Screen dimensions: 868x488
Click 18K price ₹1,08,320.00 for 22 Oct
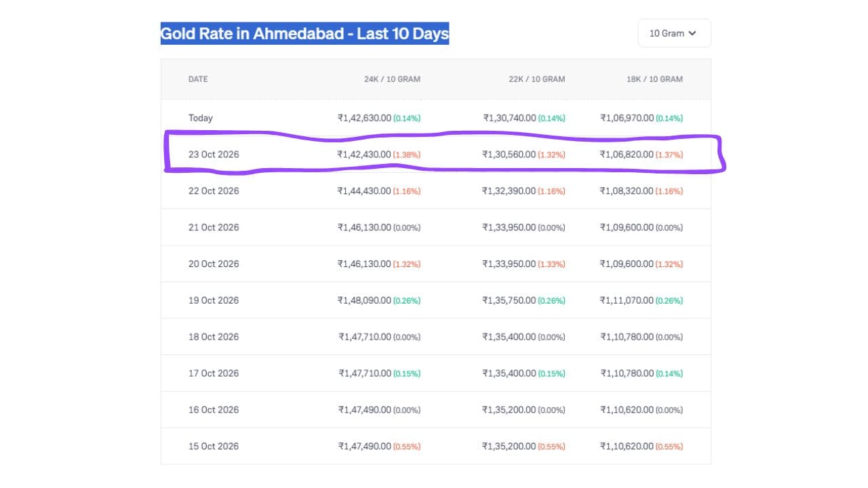[x=627, y=191]
